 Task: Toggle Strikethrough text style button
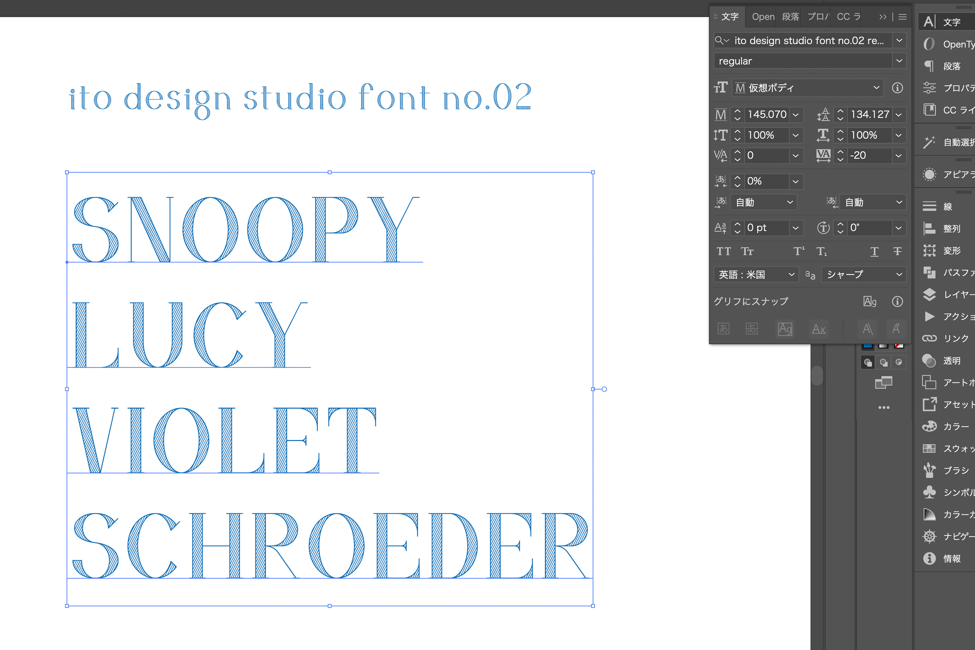pos(897,251)
